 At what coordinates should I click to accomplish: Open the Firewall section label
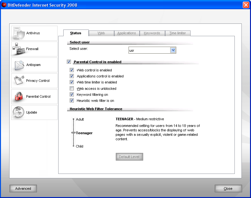[x=32, y=49]
